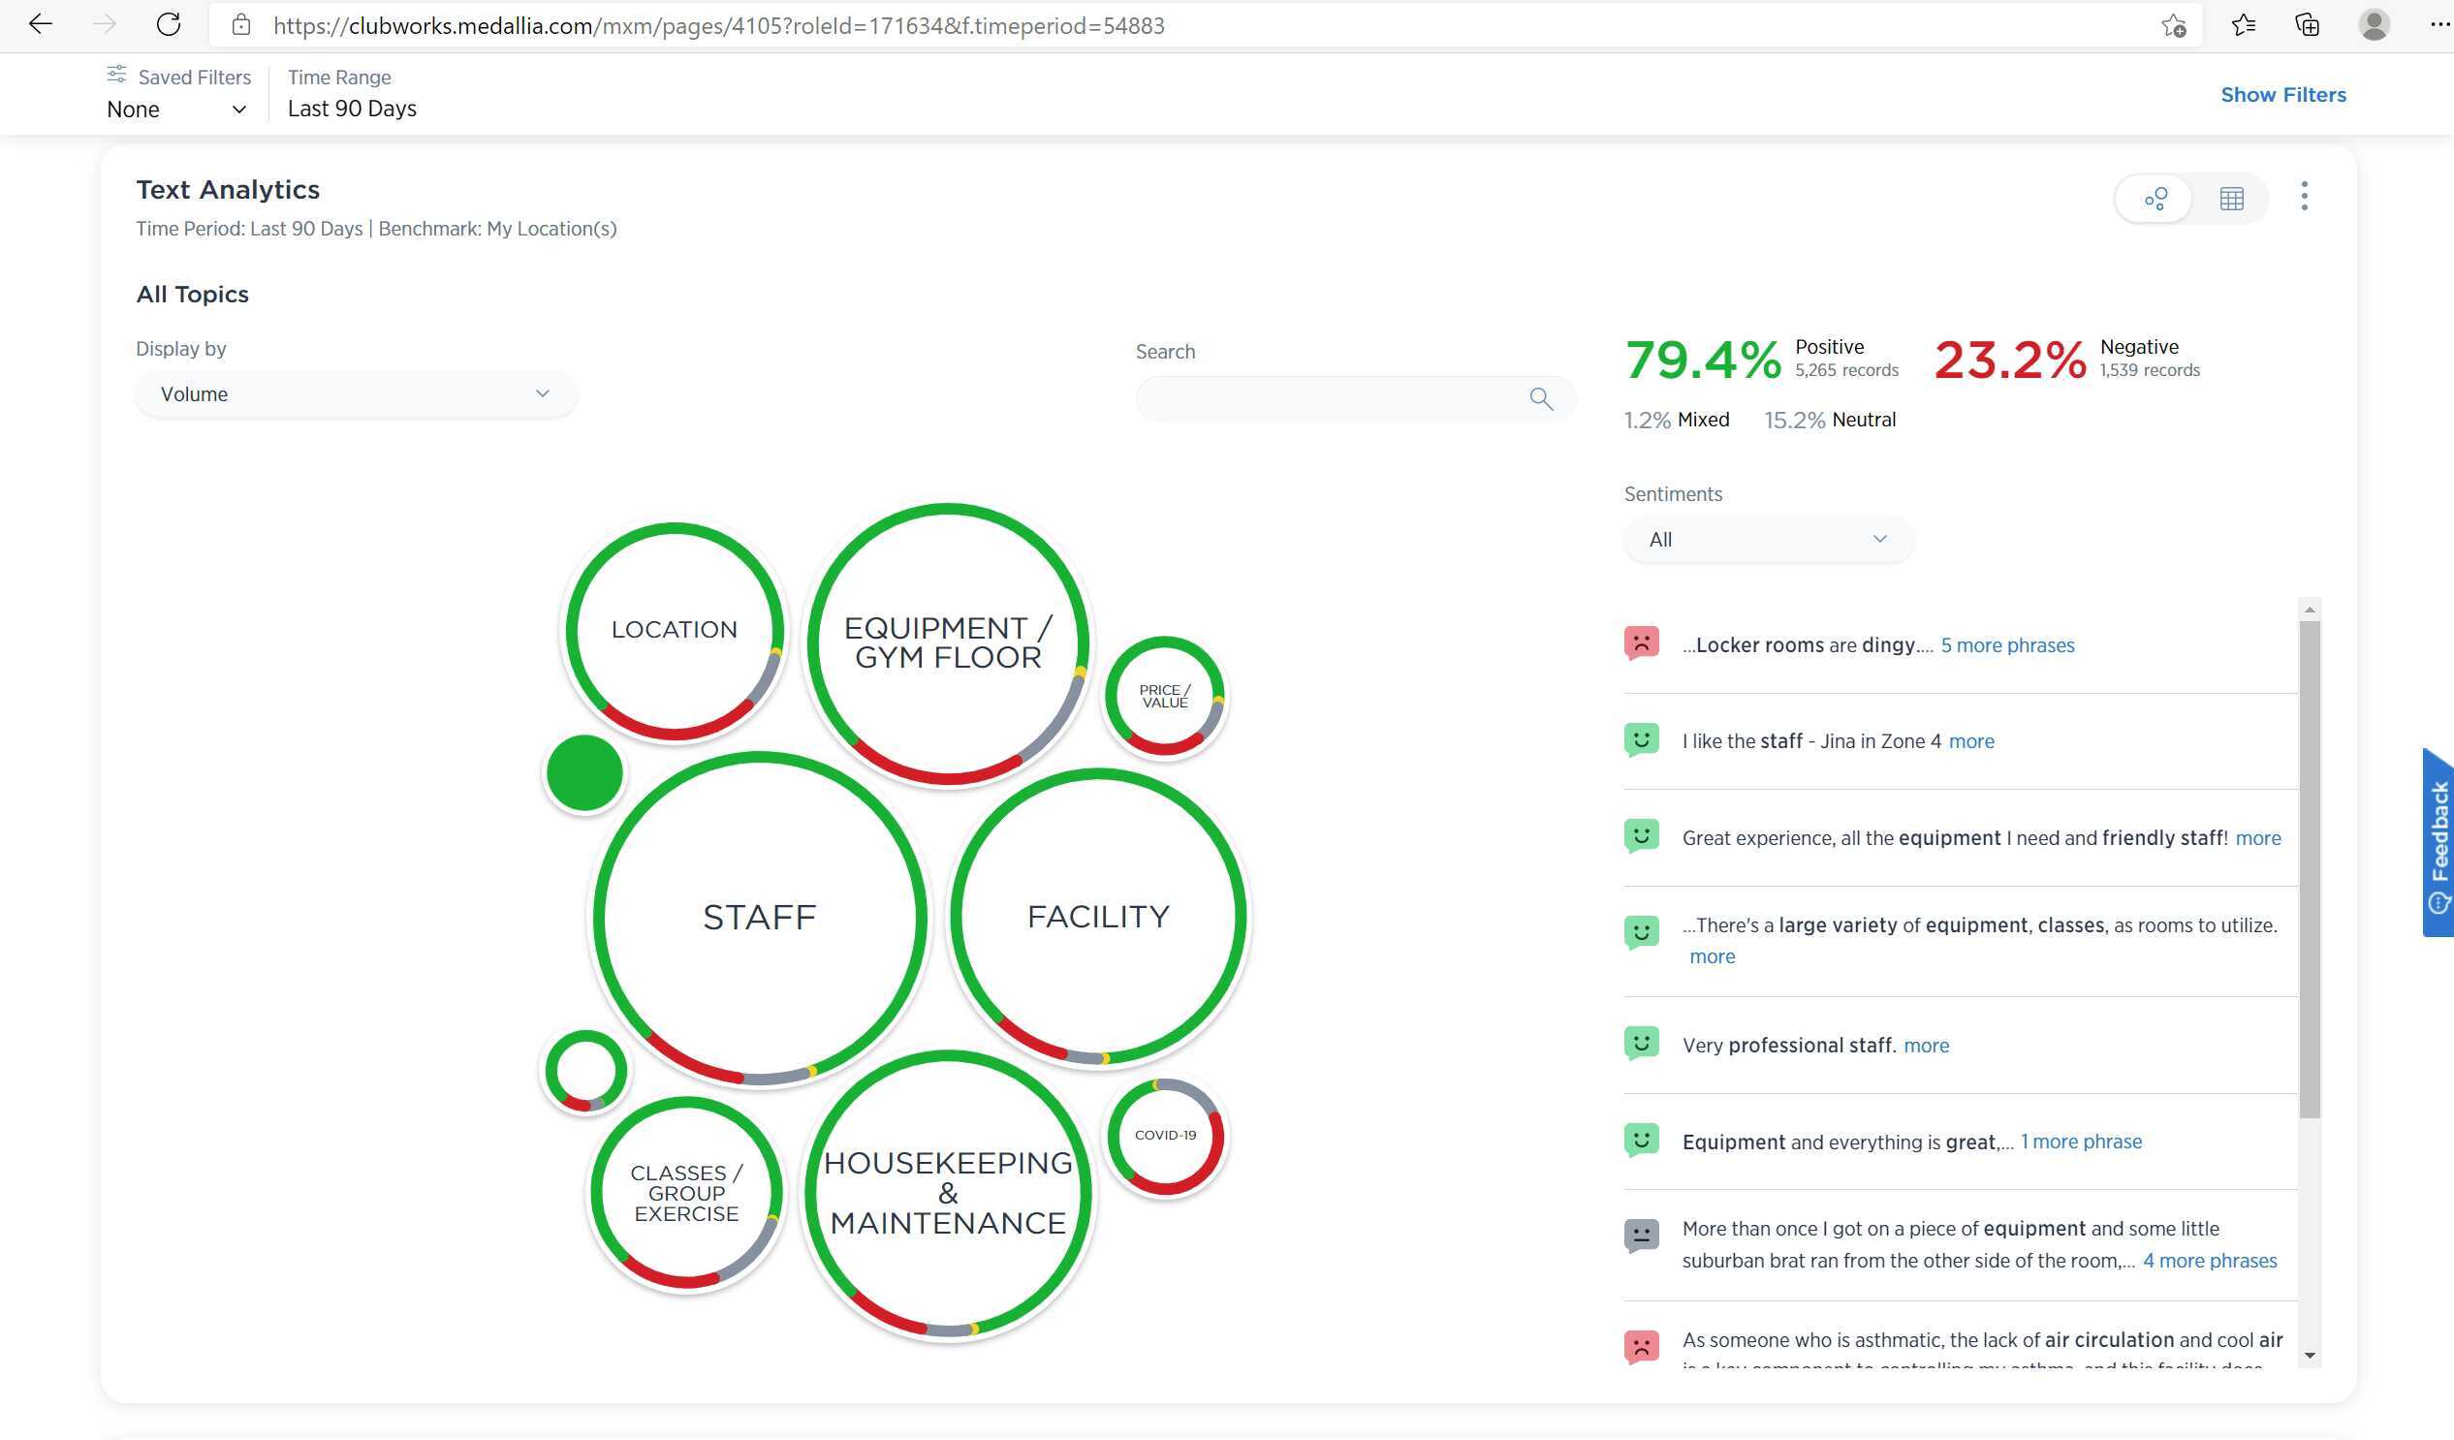The width and height of the screenshot is (2454, 1440).
Task: Click browser refresh icon
Action: 169,25
